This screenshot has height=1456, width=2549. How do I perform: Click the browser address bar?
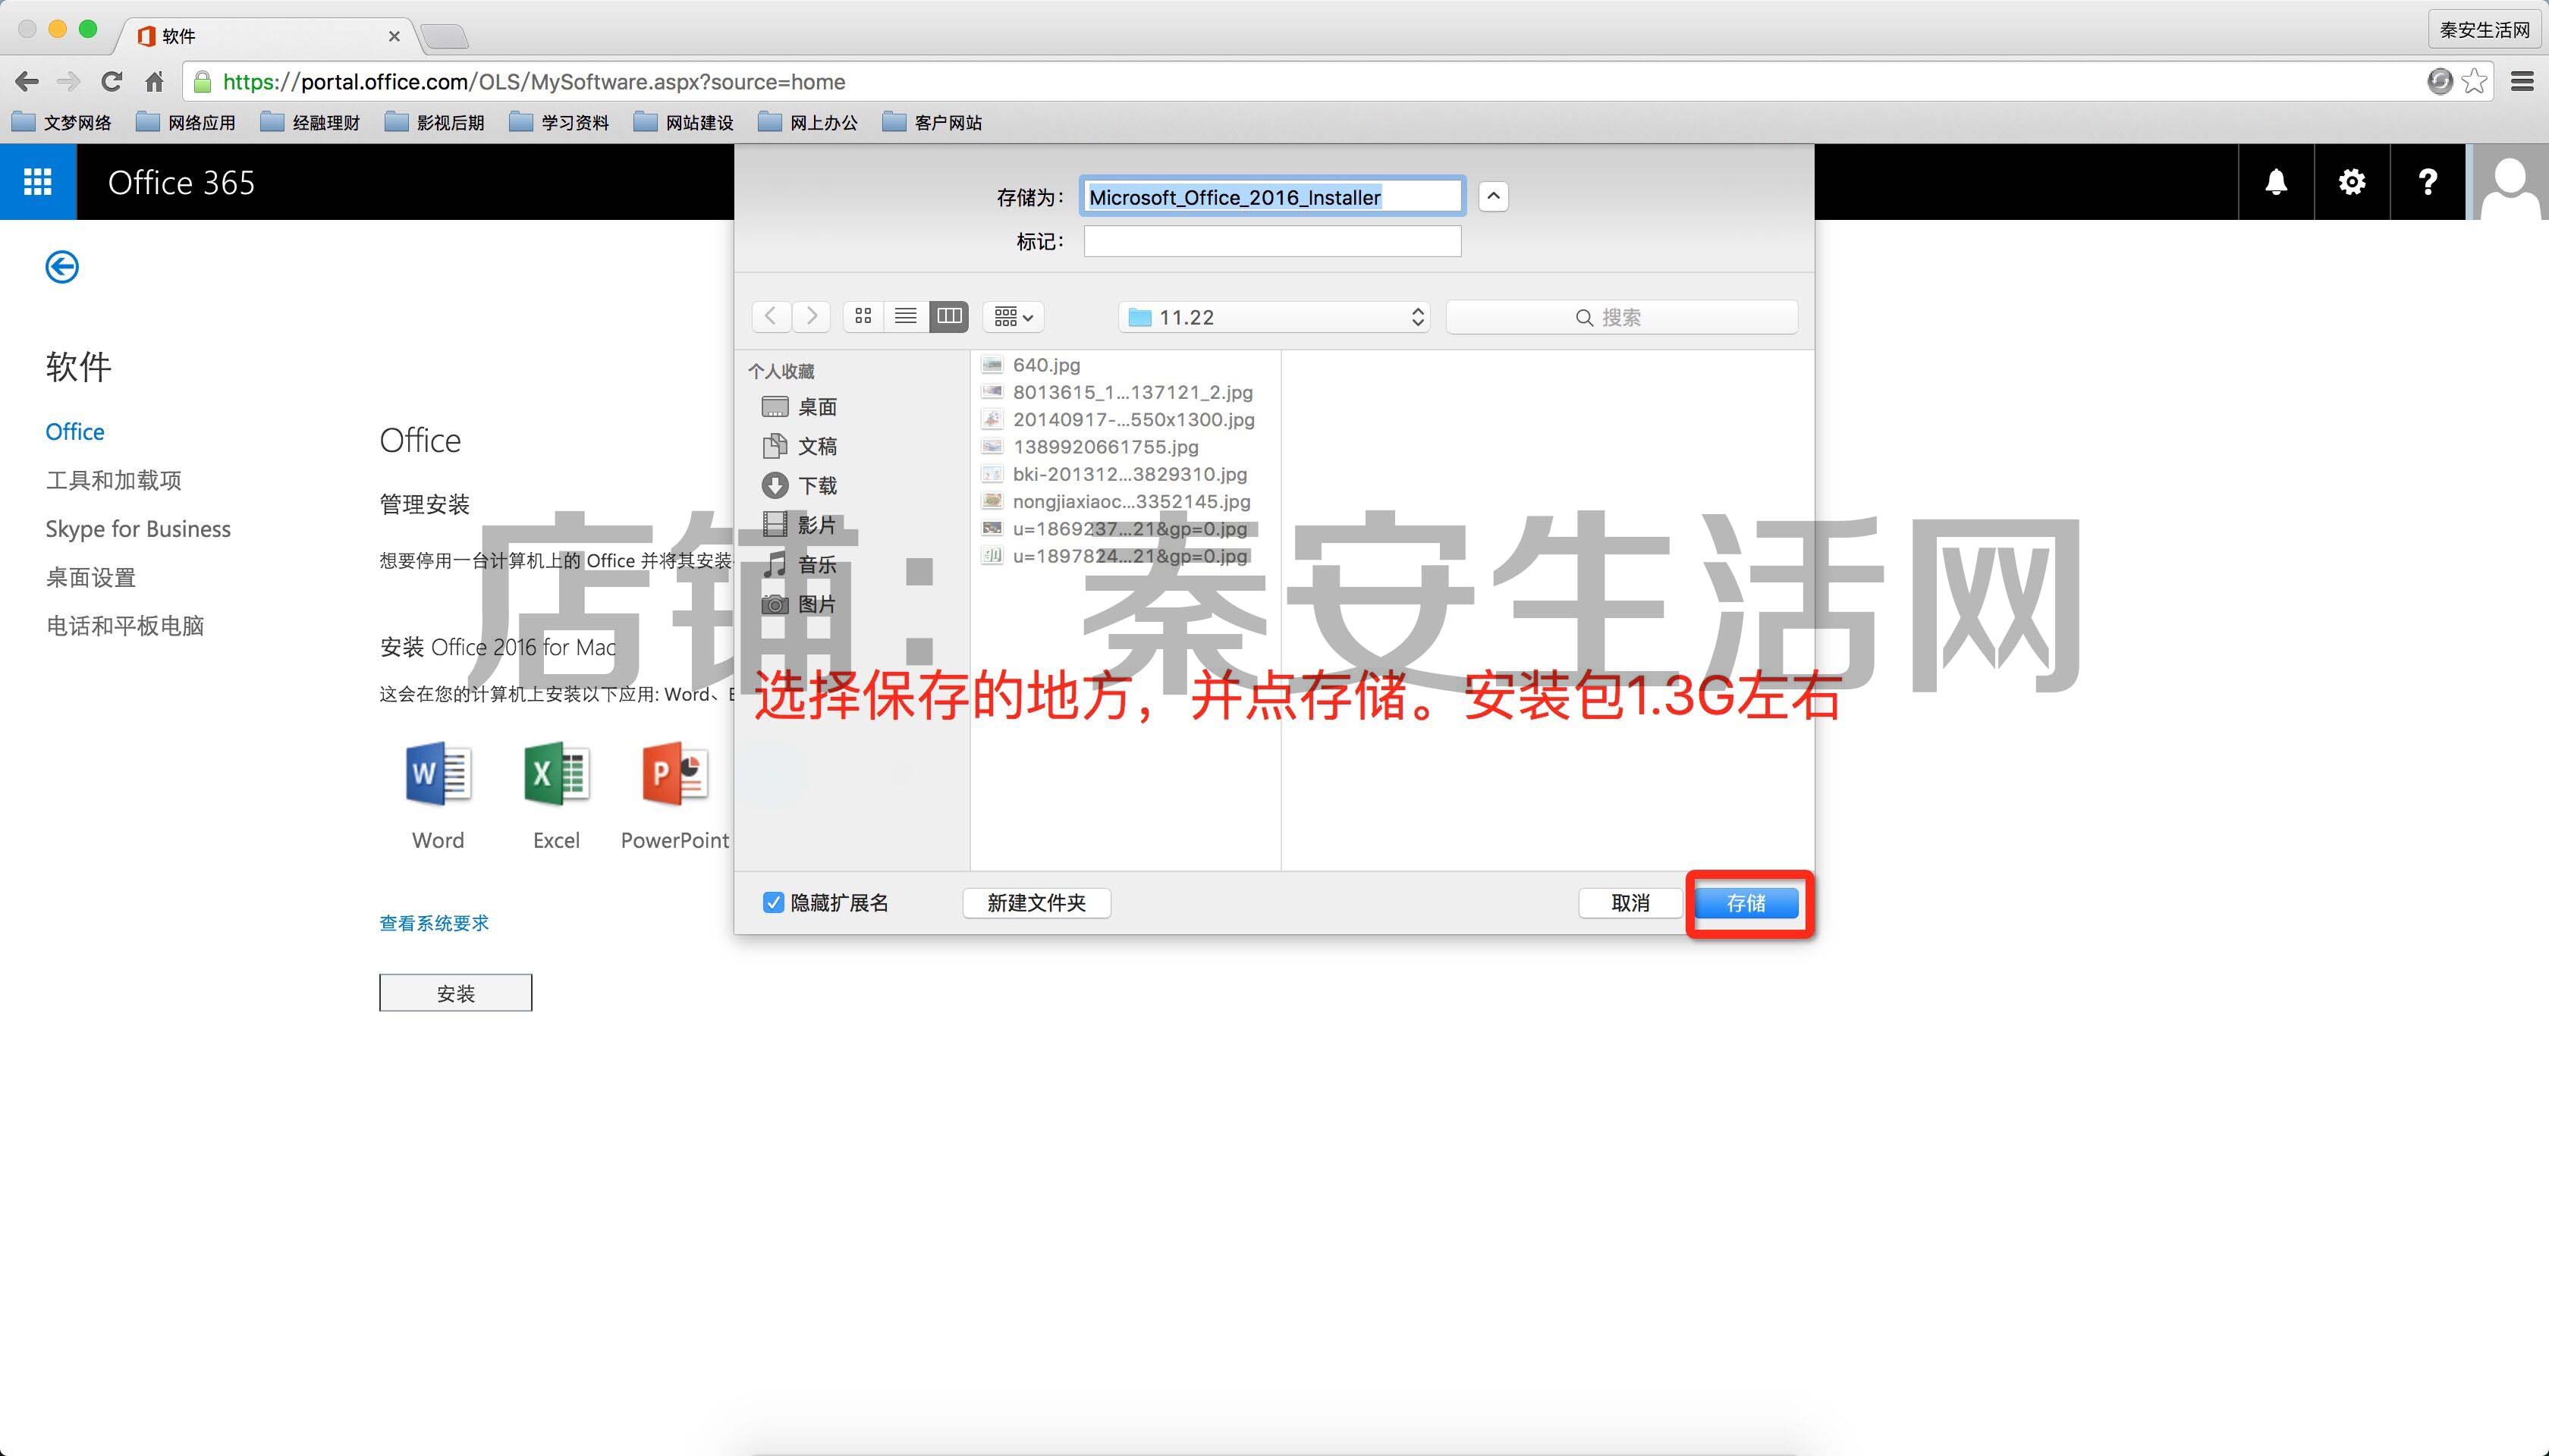coord(1300,82)
